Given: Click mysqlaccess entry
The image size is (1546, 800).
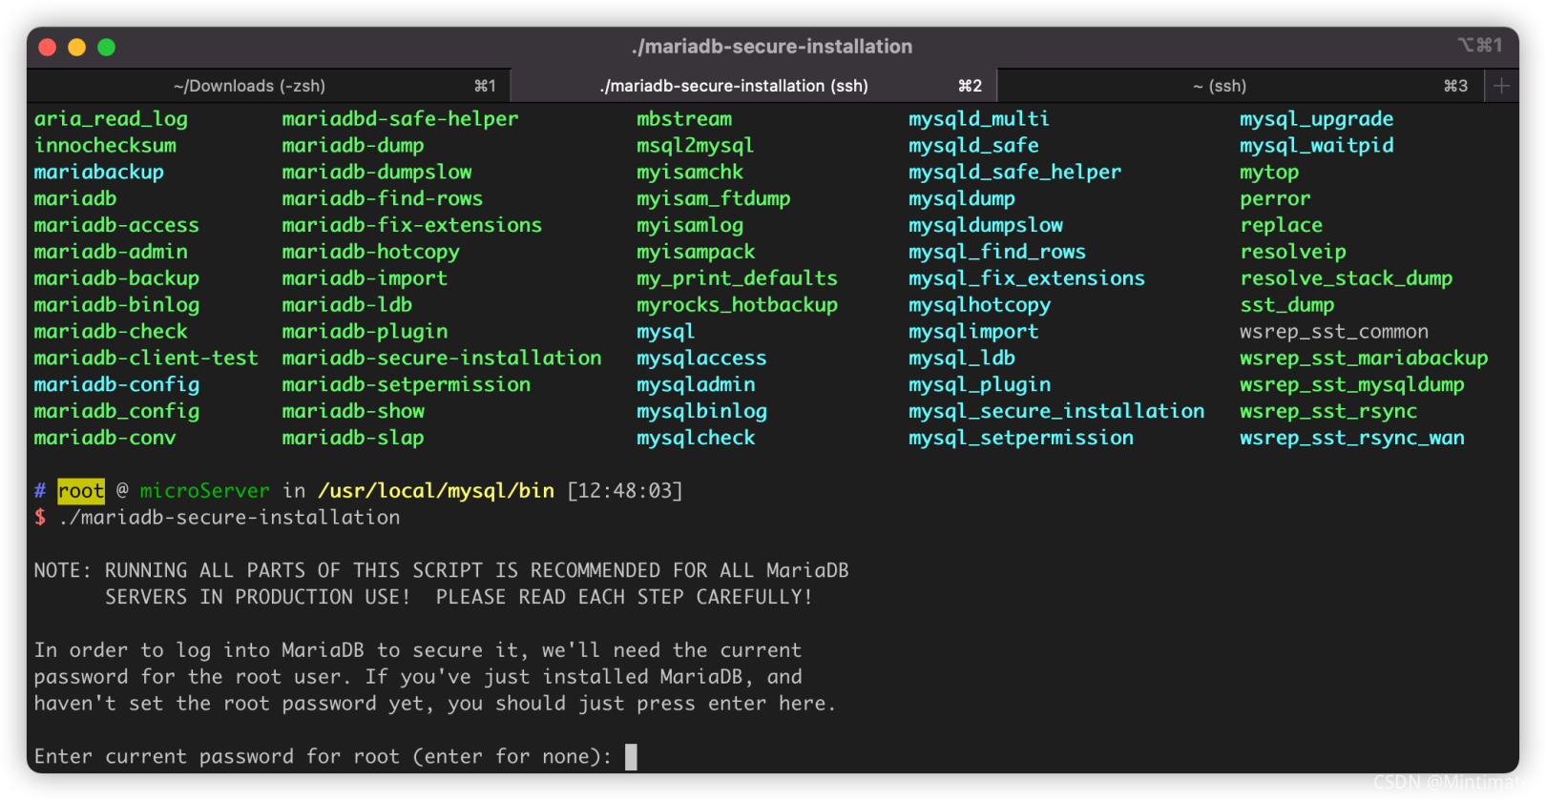Looking at the screenshot, I should click(701, 359).
